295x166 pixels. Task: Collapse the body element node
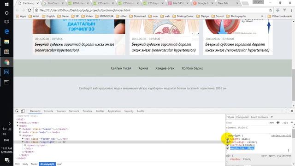coord(18,126)
